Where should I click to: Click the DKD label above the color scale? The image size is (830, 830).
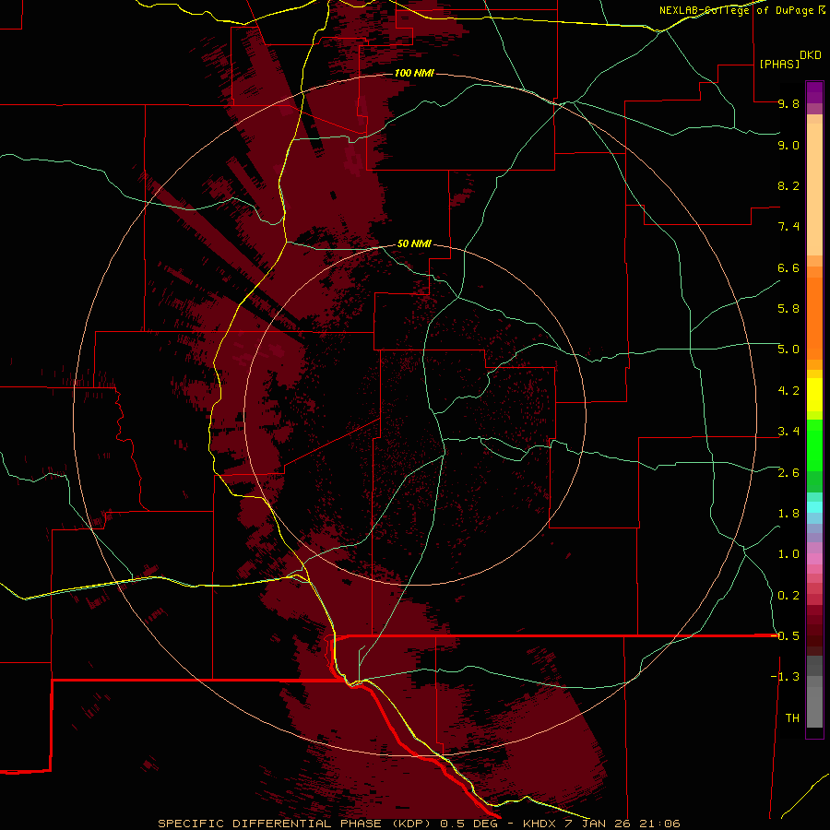[x=811, y=55]
